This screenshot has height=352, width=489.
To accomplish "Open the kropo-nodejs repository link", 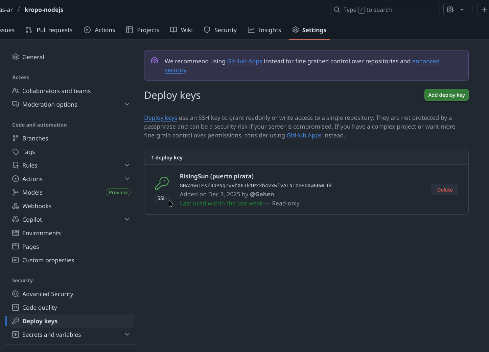I will click(44, 9).
